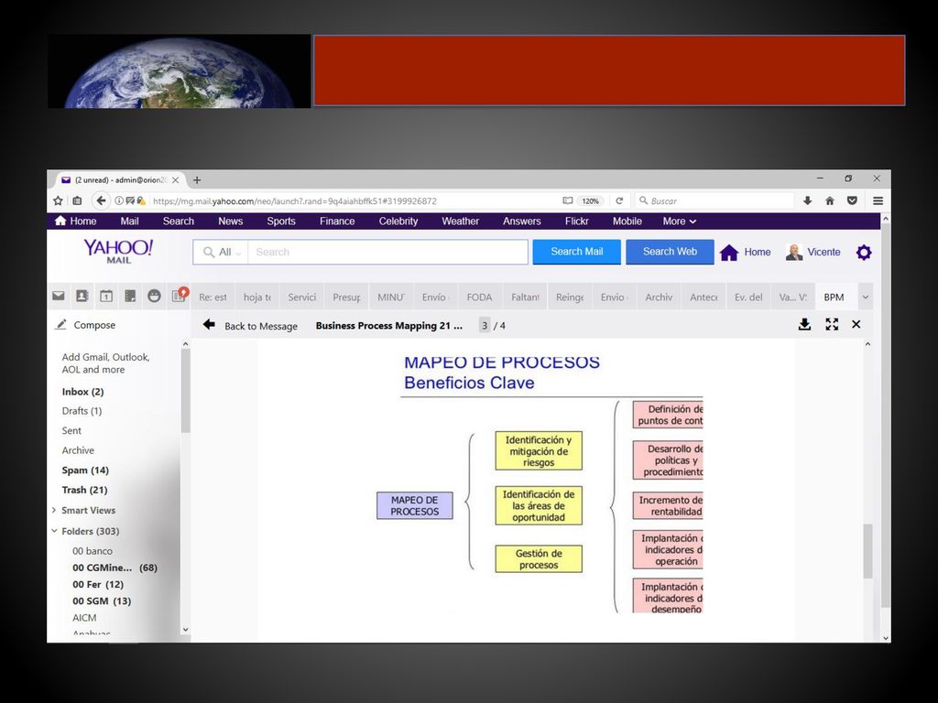Close the attachment preview with X icon

click(856, 325)
